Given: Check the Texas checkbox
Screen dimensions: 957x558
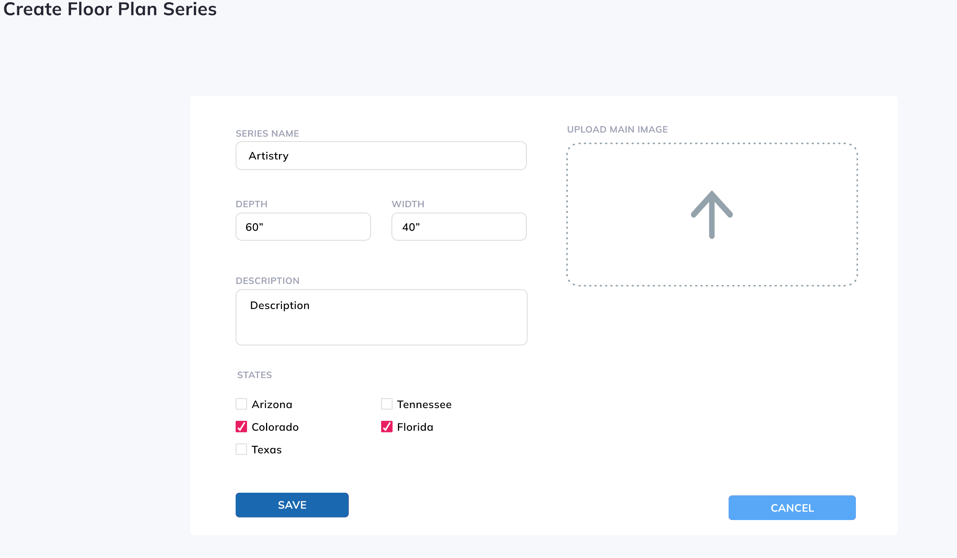Looking at the screenshot, I should (x=241, y=449).
